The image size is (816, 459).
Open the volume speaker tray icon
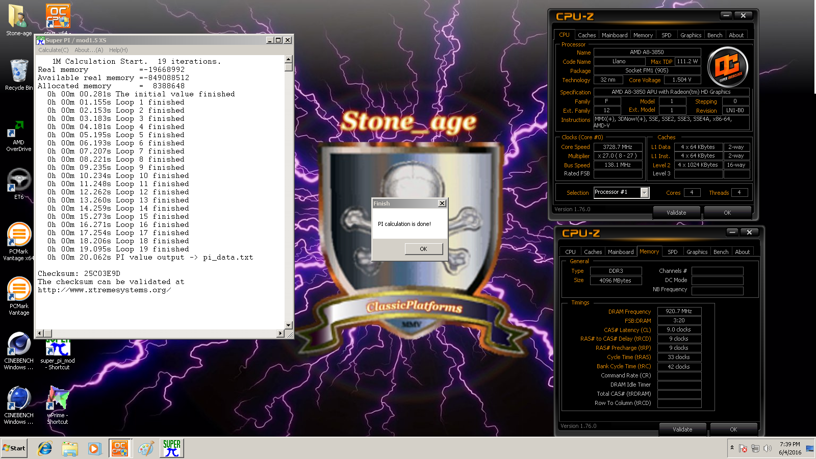click(x=767, y=448)
